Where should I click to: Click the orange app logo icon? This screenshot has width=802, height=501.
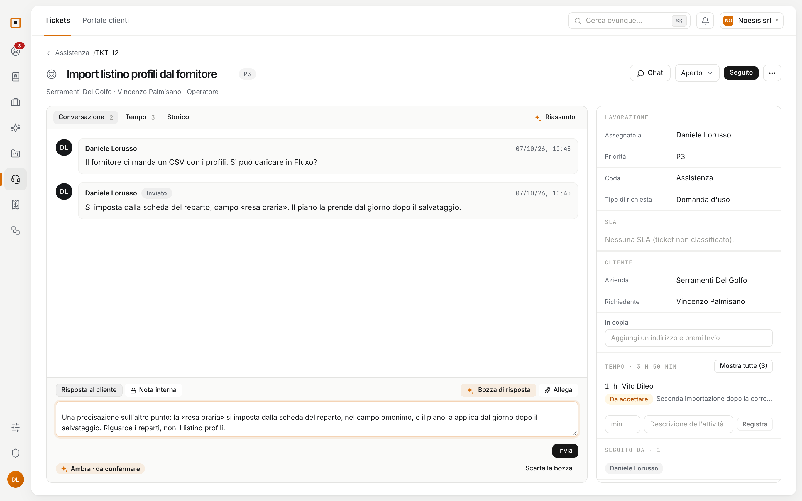pyautogui.click(x=16, y=23)
